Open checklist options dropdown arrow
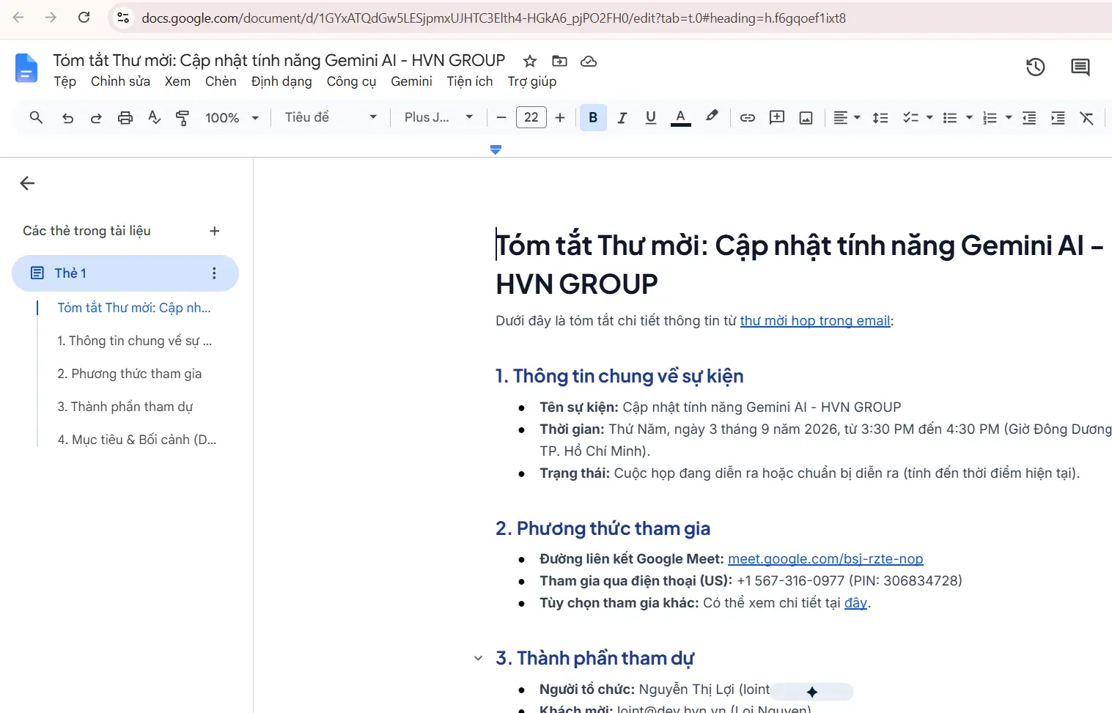The height and width of the screenshot is (713, 1112). coord(929,118)
